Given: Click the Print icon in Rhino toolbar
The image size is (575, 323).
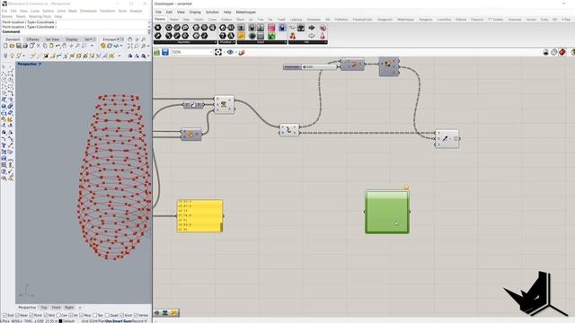Looking at the screenshot, I should [25, 46].
